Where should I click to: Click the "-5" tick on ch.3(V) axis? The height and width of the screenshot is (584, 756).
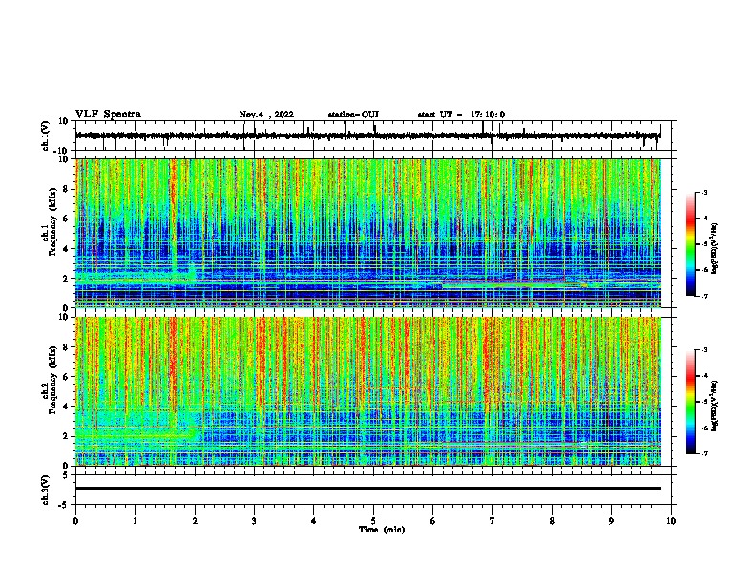(65, 505)
